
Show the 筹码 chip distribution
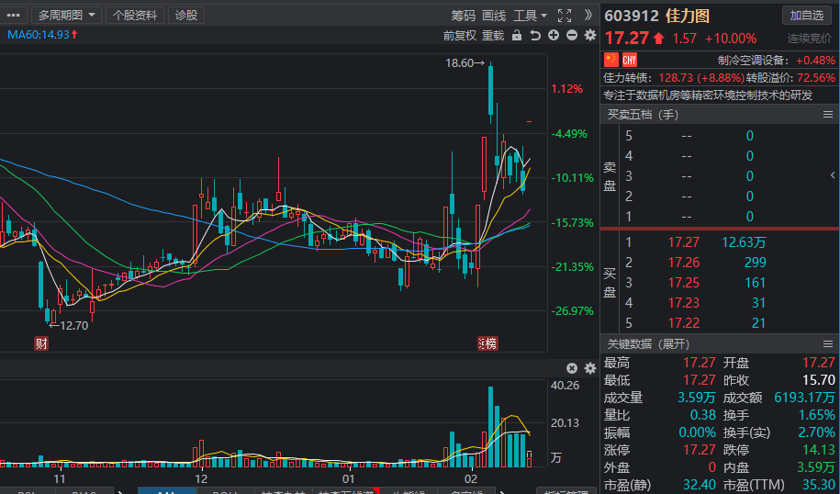click(x=463, y=16)
